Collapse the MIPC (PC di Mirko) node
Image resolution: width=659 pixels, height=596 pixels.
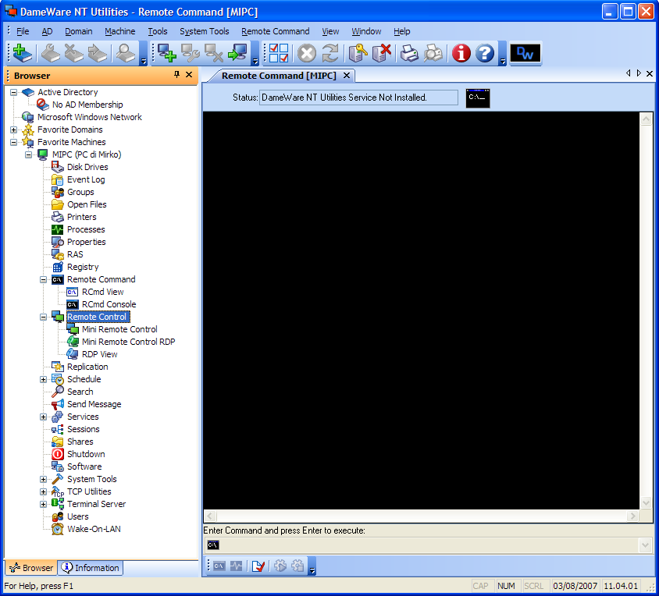[29, 155]
